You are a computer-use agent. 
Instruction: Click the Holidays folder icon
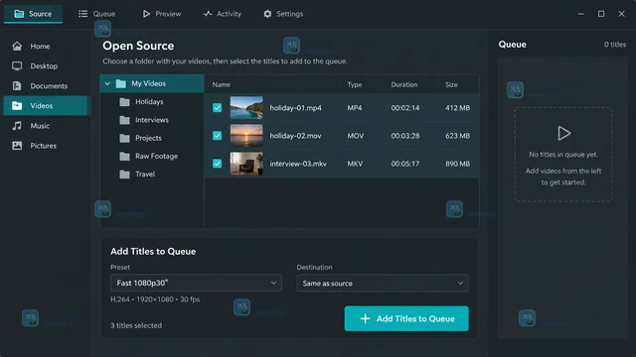click(x=125, y=101)
